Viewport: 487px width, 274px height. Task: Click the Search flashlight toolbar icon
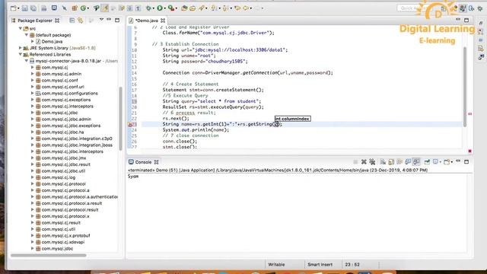tap(202, 8)
